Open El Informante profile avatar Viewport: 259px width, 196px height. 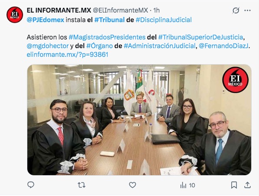[x=15, y=15]
